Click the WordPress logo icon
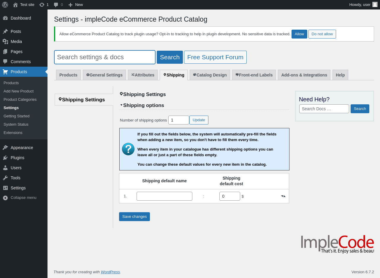The width and height of the screenshot is (380, 278). pyautogui.click(x=5, y=4)
